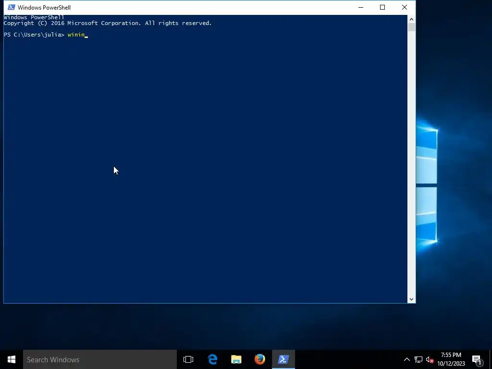Show hidden system tray icons

click(406, 359)
